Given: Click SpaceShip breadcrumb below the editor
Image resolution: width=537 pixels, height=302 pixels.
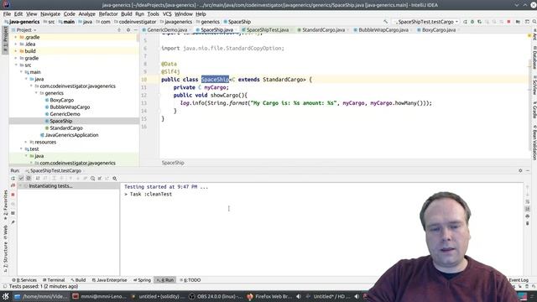Looking at the screenshot, I should click(x=173, y=163).
